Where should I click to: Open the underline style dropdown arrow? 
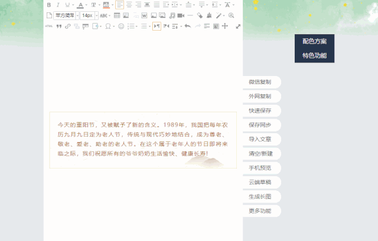(73, 5)
